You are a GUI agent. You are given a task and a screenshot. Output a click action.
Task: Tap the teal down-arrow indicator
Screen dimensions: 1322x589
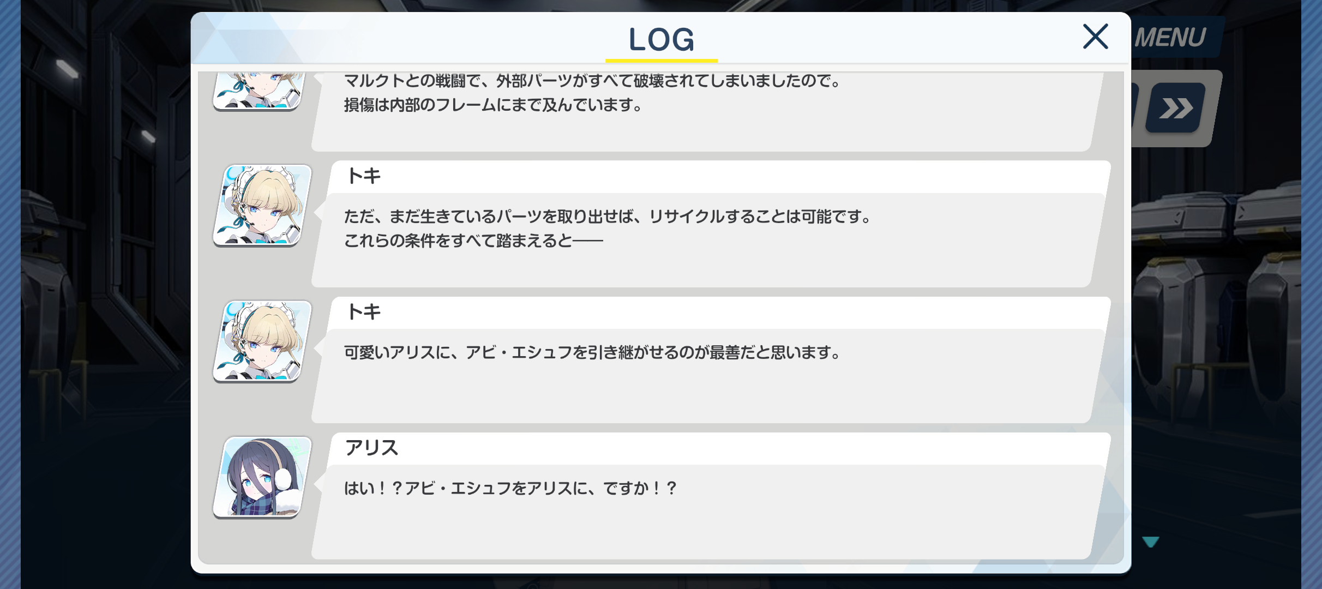click(x=1151, y=542)
